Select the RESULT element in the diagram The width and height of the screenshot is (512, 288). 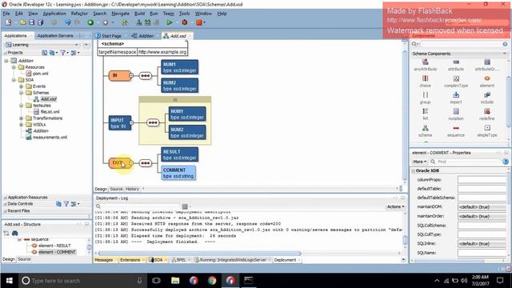[x=179, y=154]
